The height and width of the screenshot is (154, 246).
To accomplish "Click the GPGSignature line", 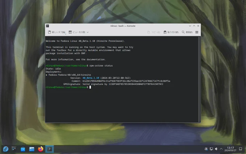I will (x=113, y=84).
